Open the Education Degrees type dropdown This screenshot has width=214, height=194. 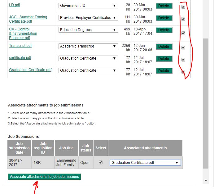[x=88, y=30]
